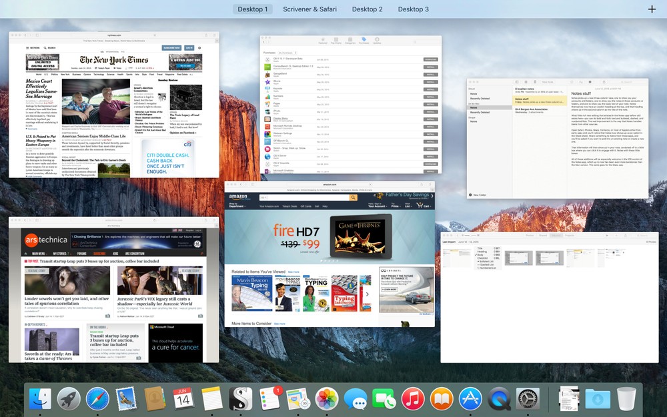This screenshot has height=417, width=667.
Task: Bring the Ars Technica window forward
Action: 113,290
